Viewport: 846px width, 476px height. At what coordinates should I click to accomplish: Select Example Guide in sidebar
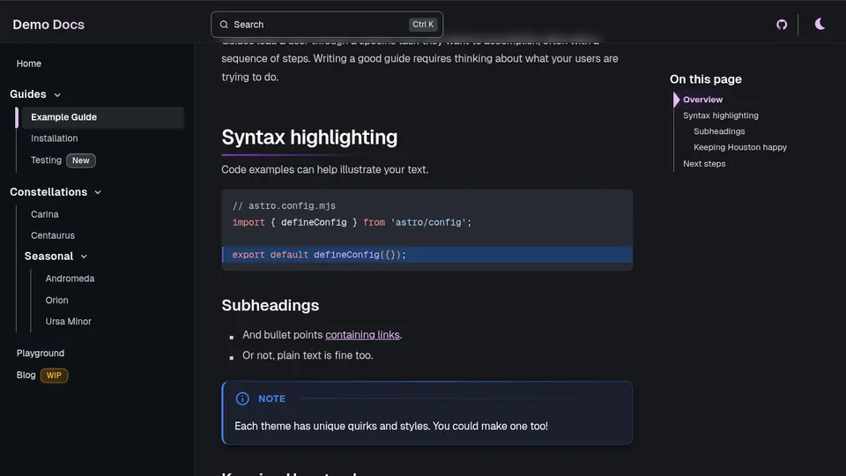tap(63, 117)
